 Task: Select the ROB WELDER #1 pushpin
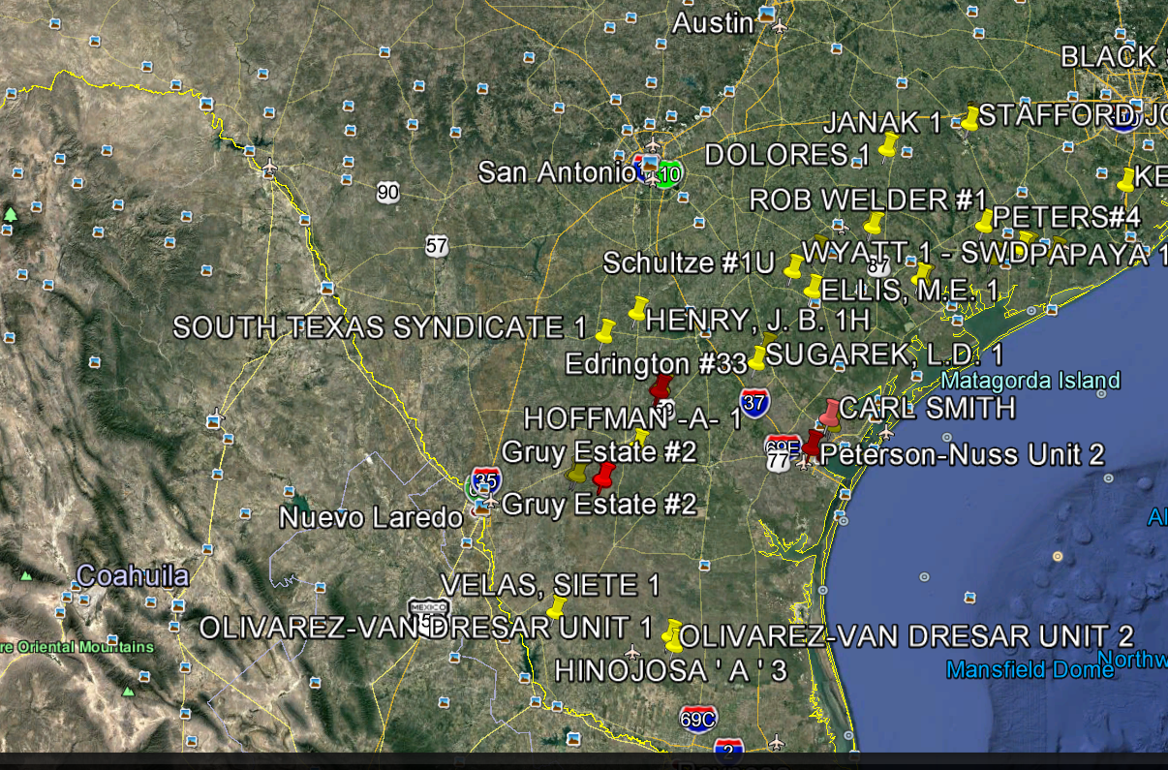click(x=874, y=224)
